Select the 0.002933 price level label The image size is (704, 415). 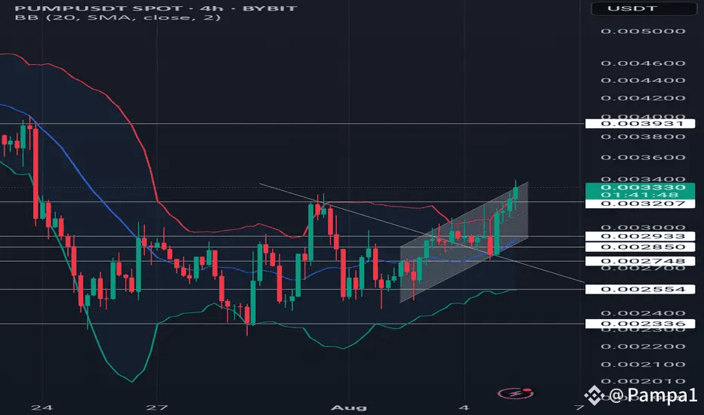coord(641,236)
